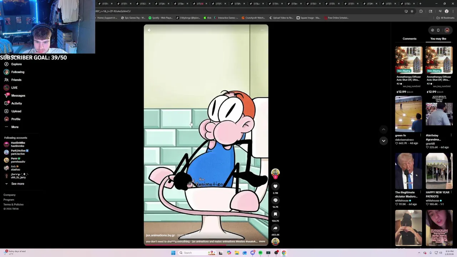
Task: Share the video with arrow icon
Action: [x=275, y=228]
